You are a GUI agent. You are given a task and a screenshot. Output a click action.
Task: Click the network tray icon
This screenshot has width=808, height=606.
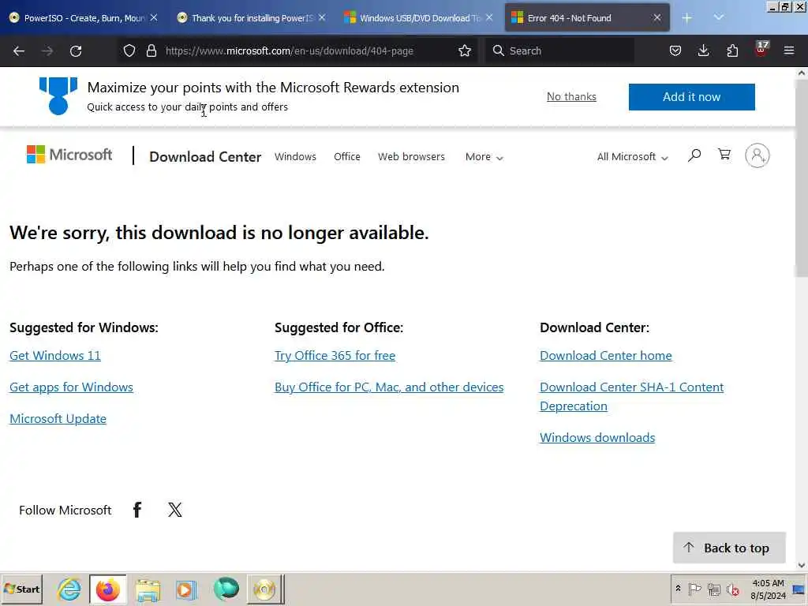coord(713,589)
